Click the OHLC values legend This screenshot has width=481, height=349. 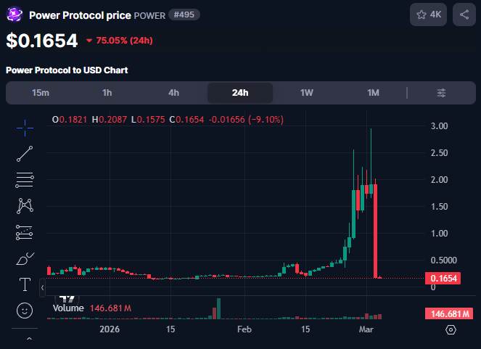pos(168,119)
